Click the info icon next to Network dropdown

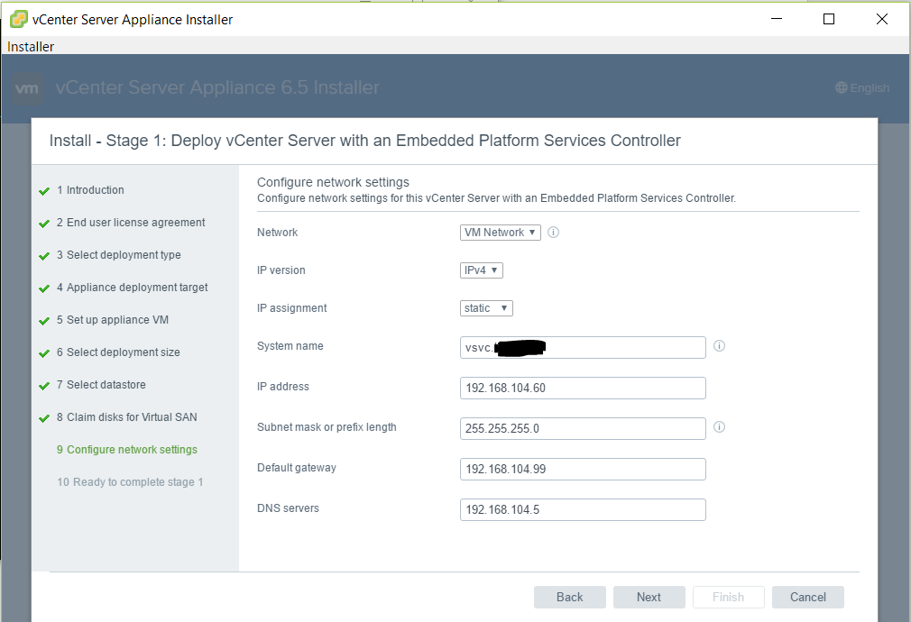[553, 233]
